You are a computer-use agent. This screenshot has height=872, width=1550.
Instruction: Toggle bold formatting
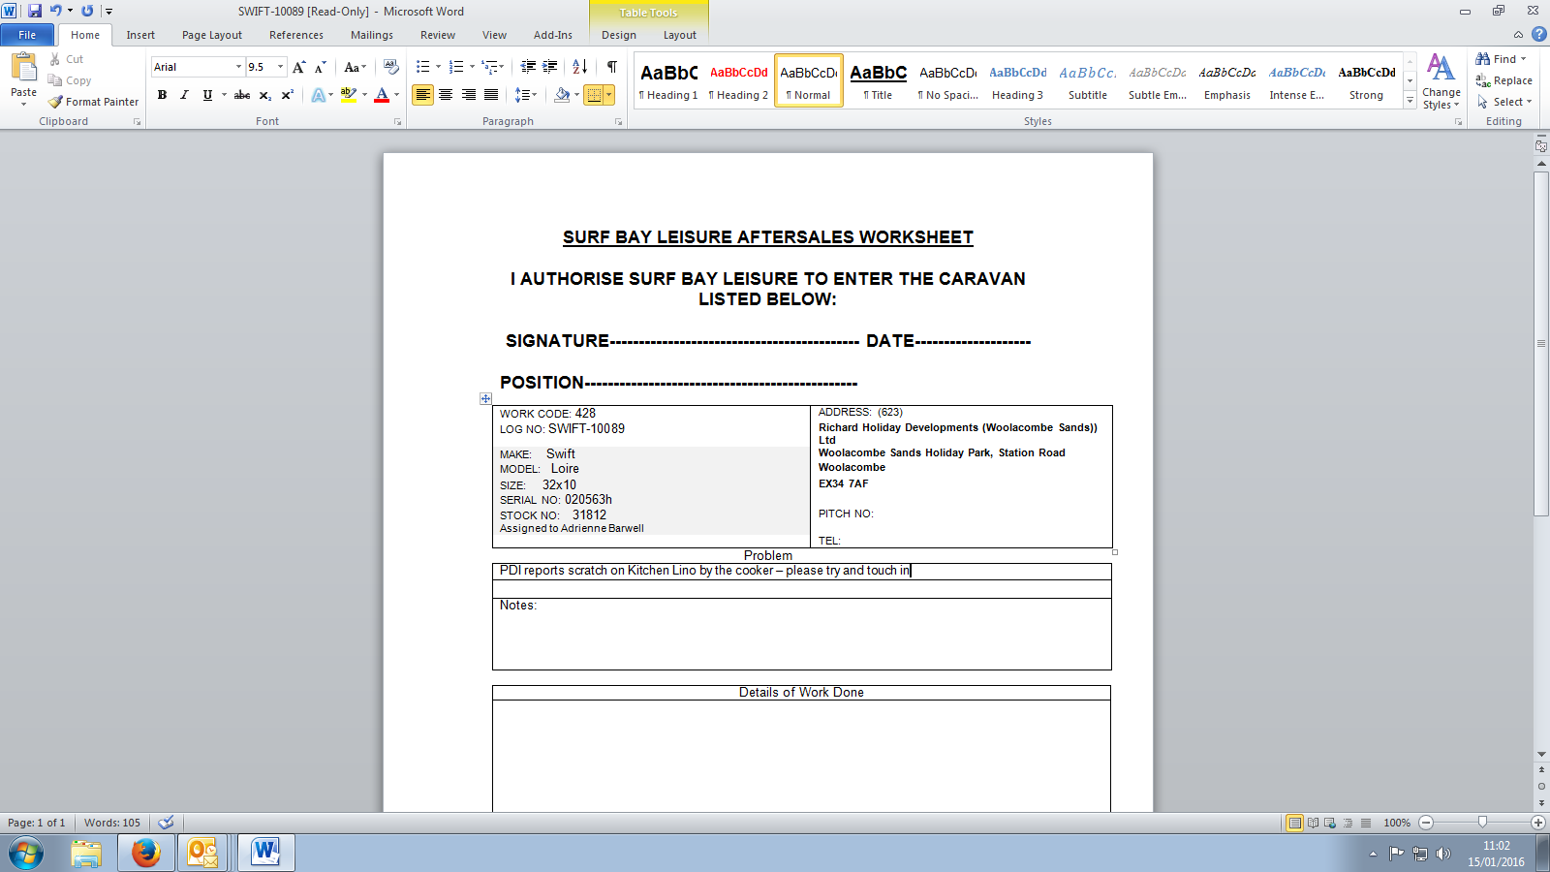162,95
